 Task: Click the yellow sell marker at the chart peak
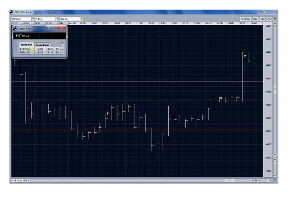(245, 56)
